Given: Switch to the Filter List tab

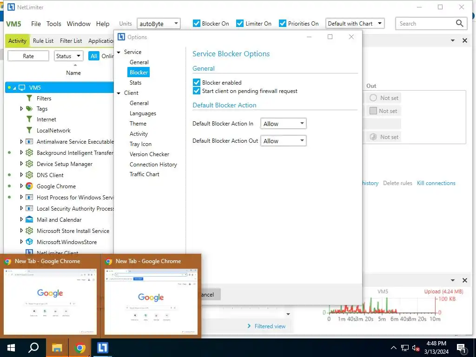Looking at the screenshot, I should point(71,41).
